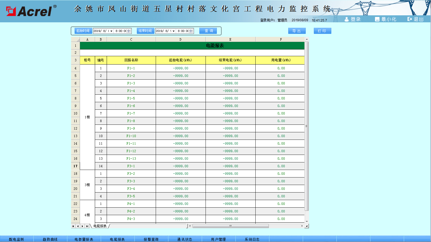This screenshot has width=431, height=242.
Task: Open the 电参量报表 menu item
Action: click(x=84, y=239)
